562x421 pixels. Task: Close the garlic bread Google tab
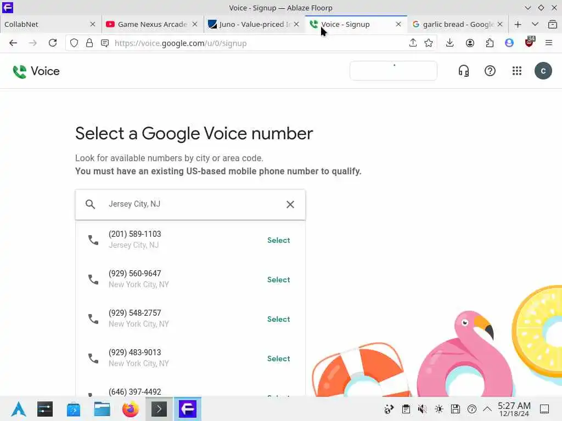point(500,24)
